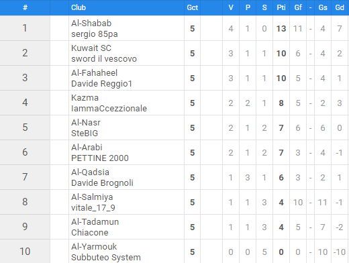Screen dimensions: 349x263
Task: Click the Gct column header
Action: (x=193, y=7)
